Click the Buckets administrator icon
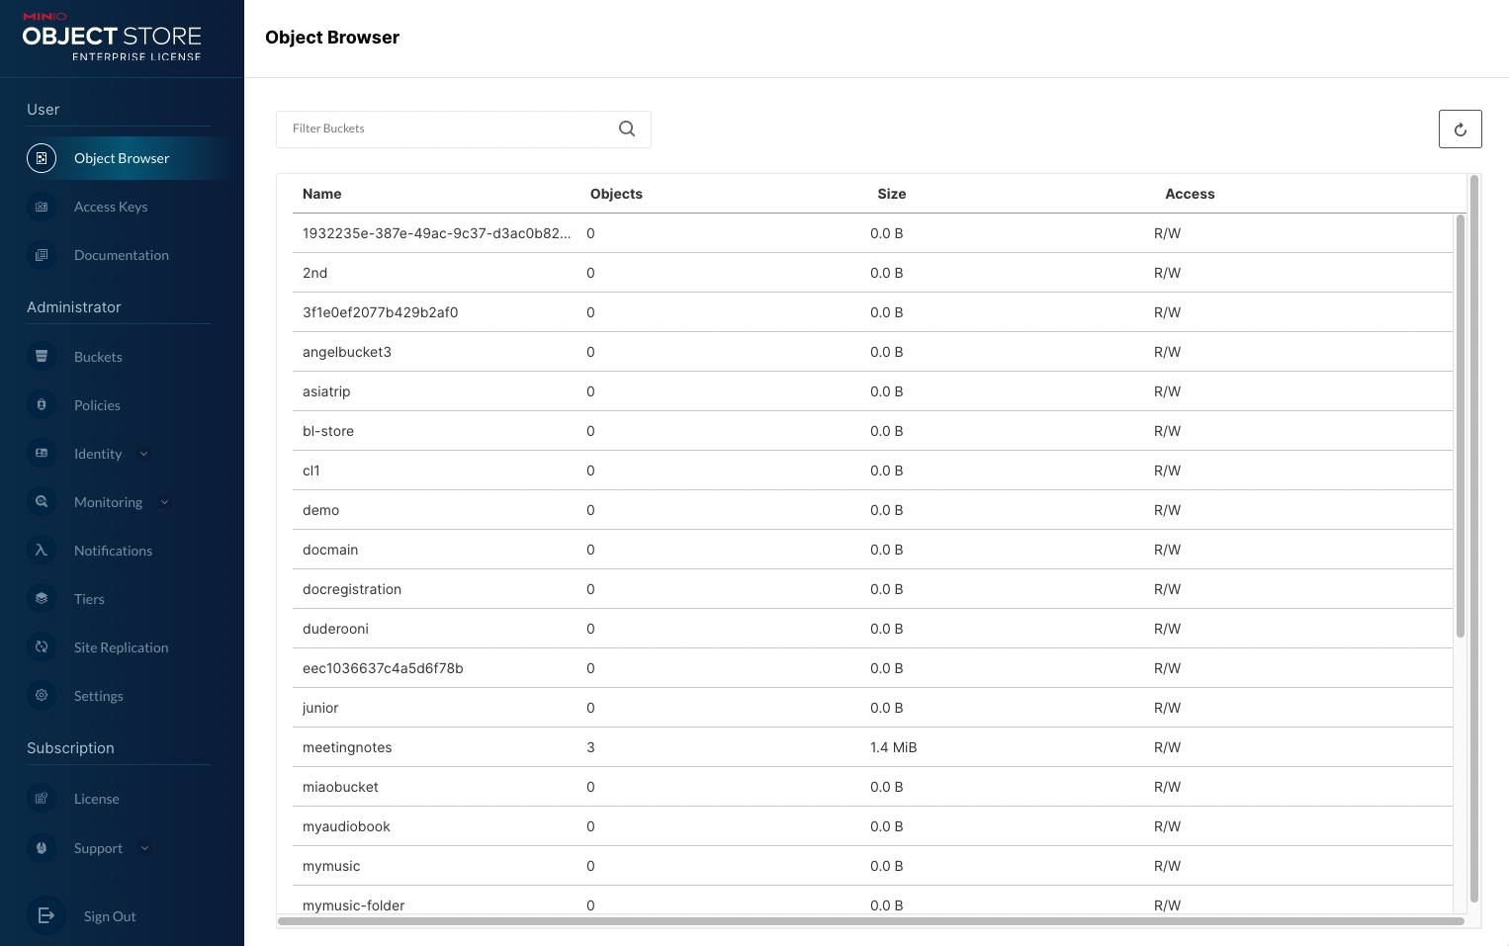The height and width of the screenshot is (946, 1509). click(41, 356)
